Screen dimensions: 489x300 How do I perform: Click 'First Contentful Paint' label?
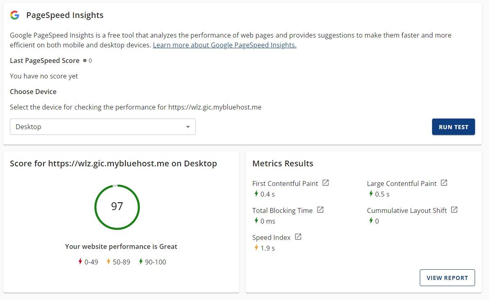(x=285, y=184)
